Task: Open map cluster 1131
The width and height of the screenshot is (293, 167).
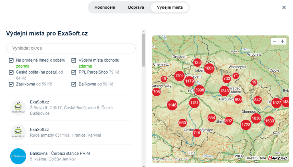Action: point(194,103)
